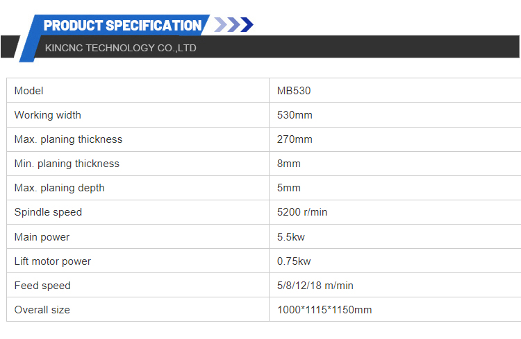This screenshot has width=521, height=339.
Task: Select the Working width label
Action: click(47, 115)
